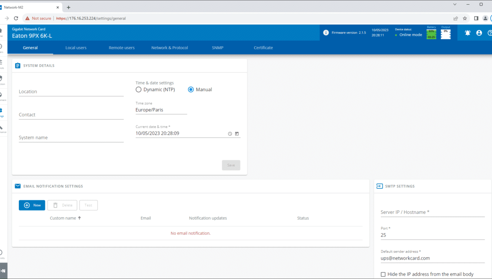The height and width of the screenshot is (279, 492).
Task: Open the browser side panel
Action: coord(476,18)
